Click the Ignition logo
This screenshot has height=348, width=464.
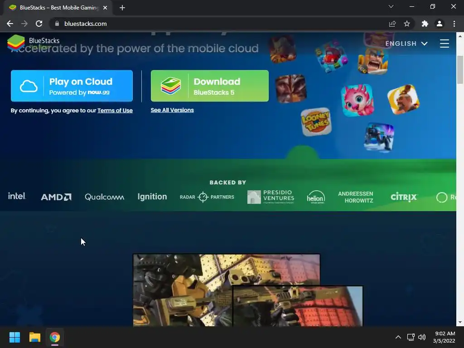152,197
